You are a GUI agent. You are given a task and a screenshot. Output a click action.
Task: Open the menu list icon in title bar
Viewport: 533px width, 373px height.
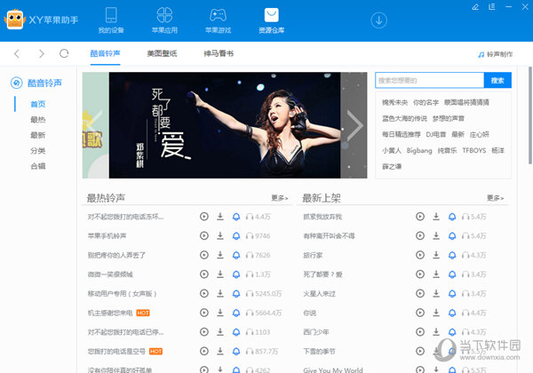(492, 7)
